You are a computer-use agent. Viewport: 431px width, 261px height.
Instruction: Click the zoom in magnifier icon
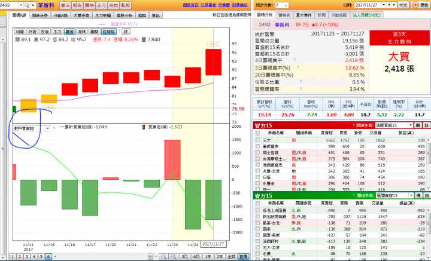coord(174,257)
